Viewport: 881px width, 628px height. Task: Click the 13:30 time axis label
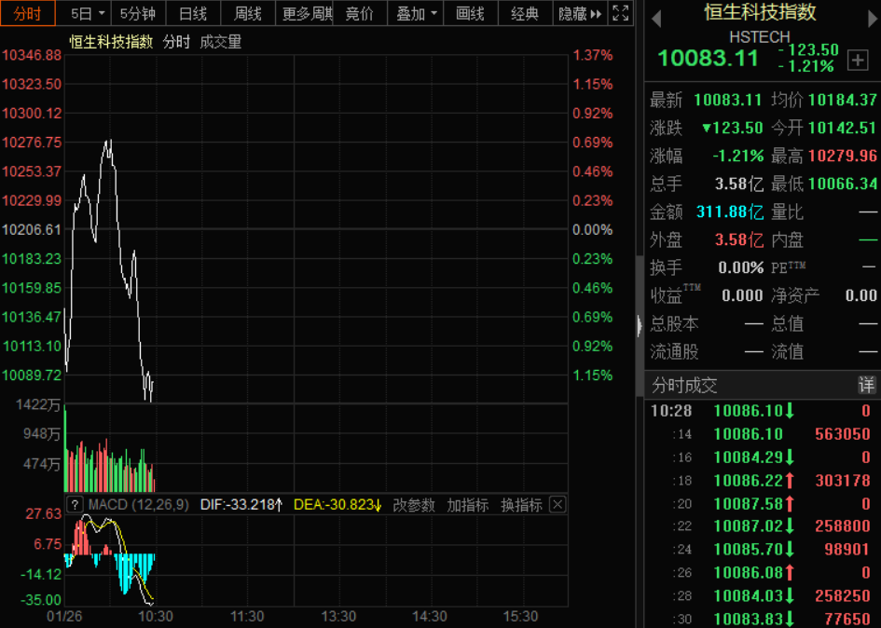coord(338,616)
